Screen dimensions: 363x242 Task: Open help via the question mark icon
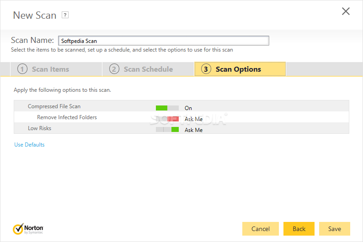pyautogui.click(x=65, y=15)
